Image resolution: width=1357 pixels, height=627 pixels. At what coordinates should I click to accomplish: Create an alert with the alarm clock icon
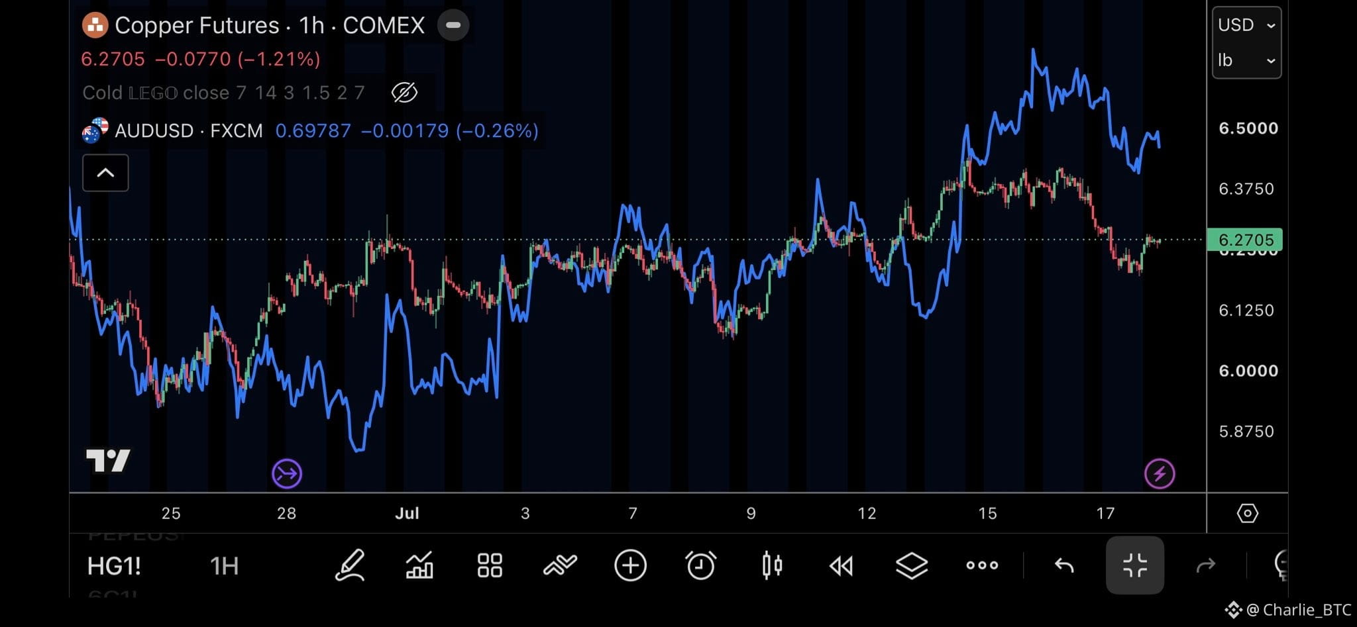pos(700,565)
